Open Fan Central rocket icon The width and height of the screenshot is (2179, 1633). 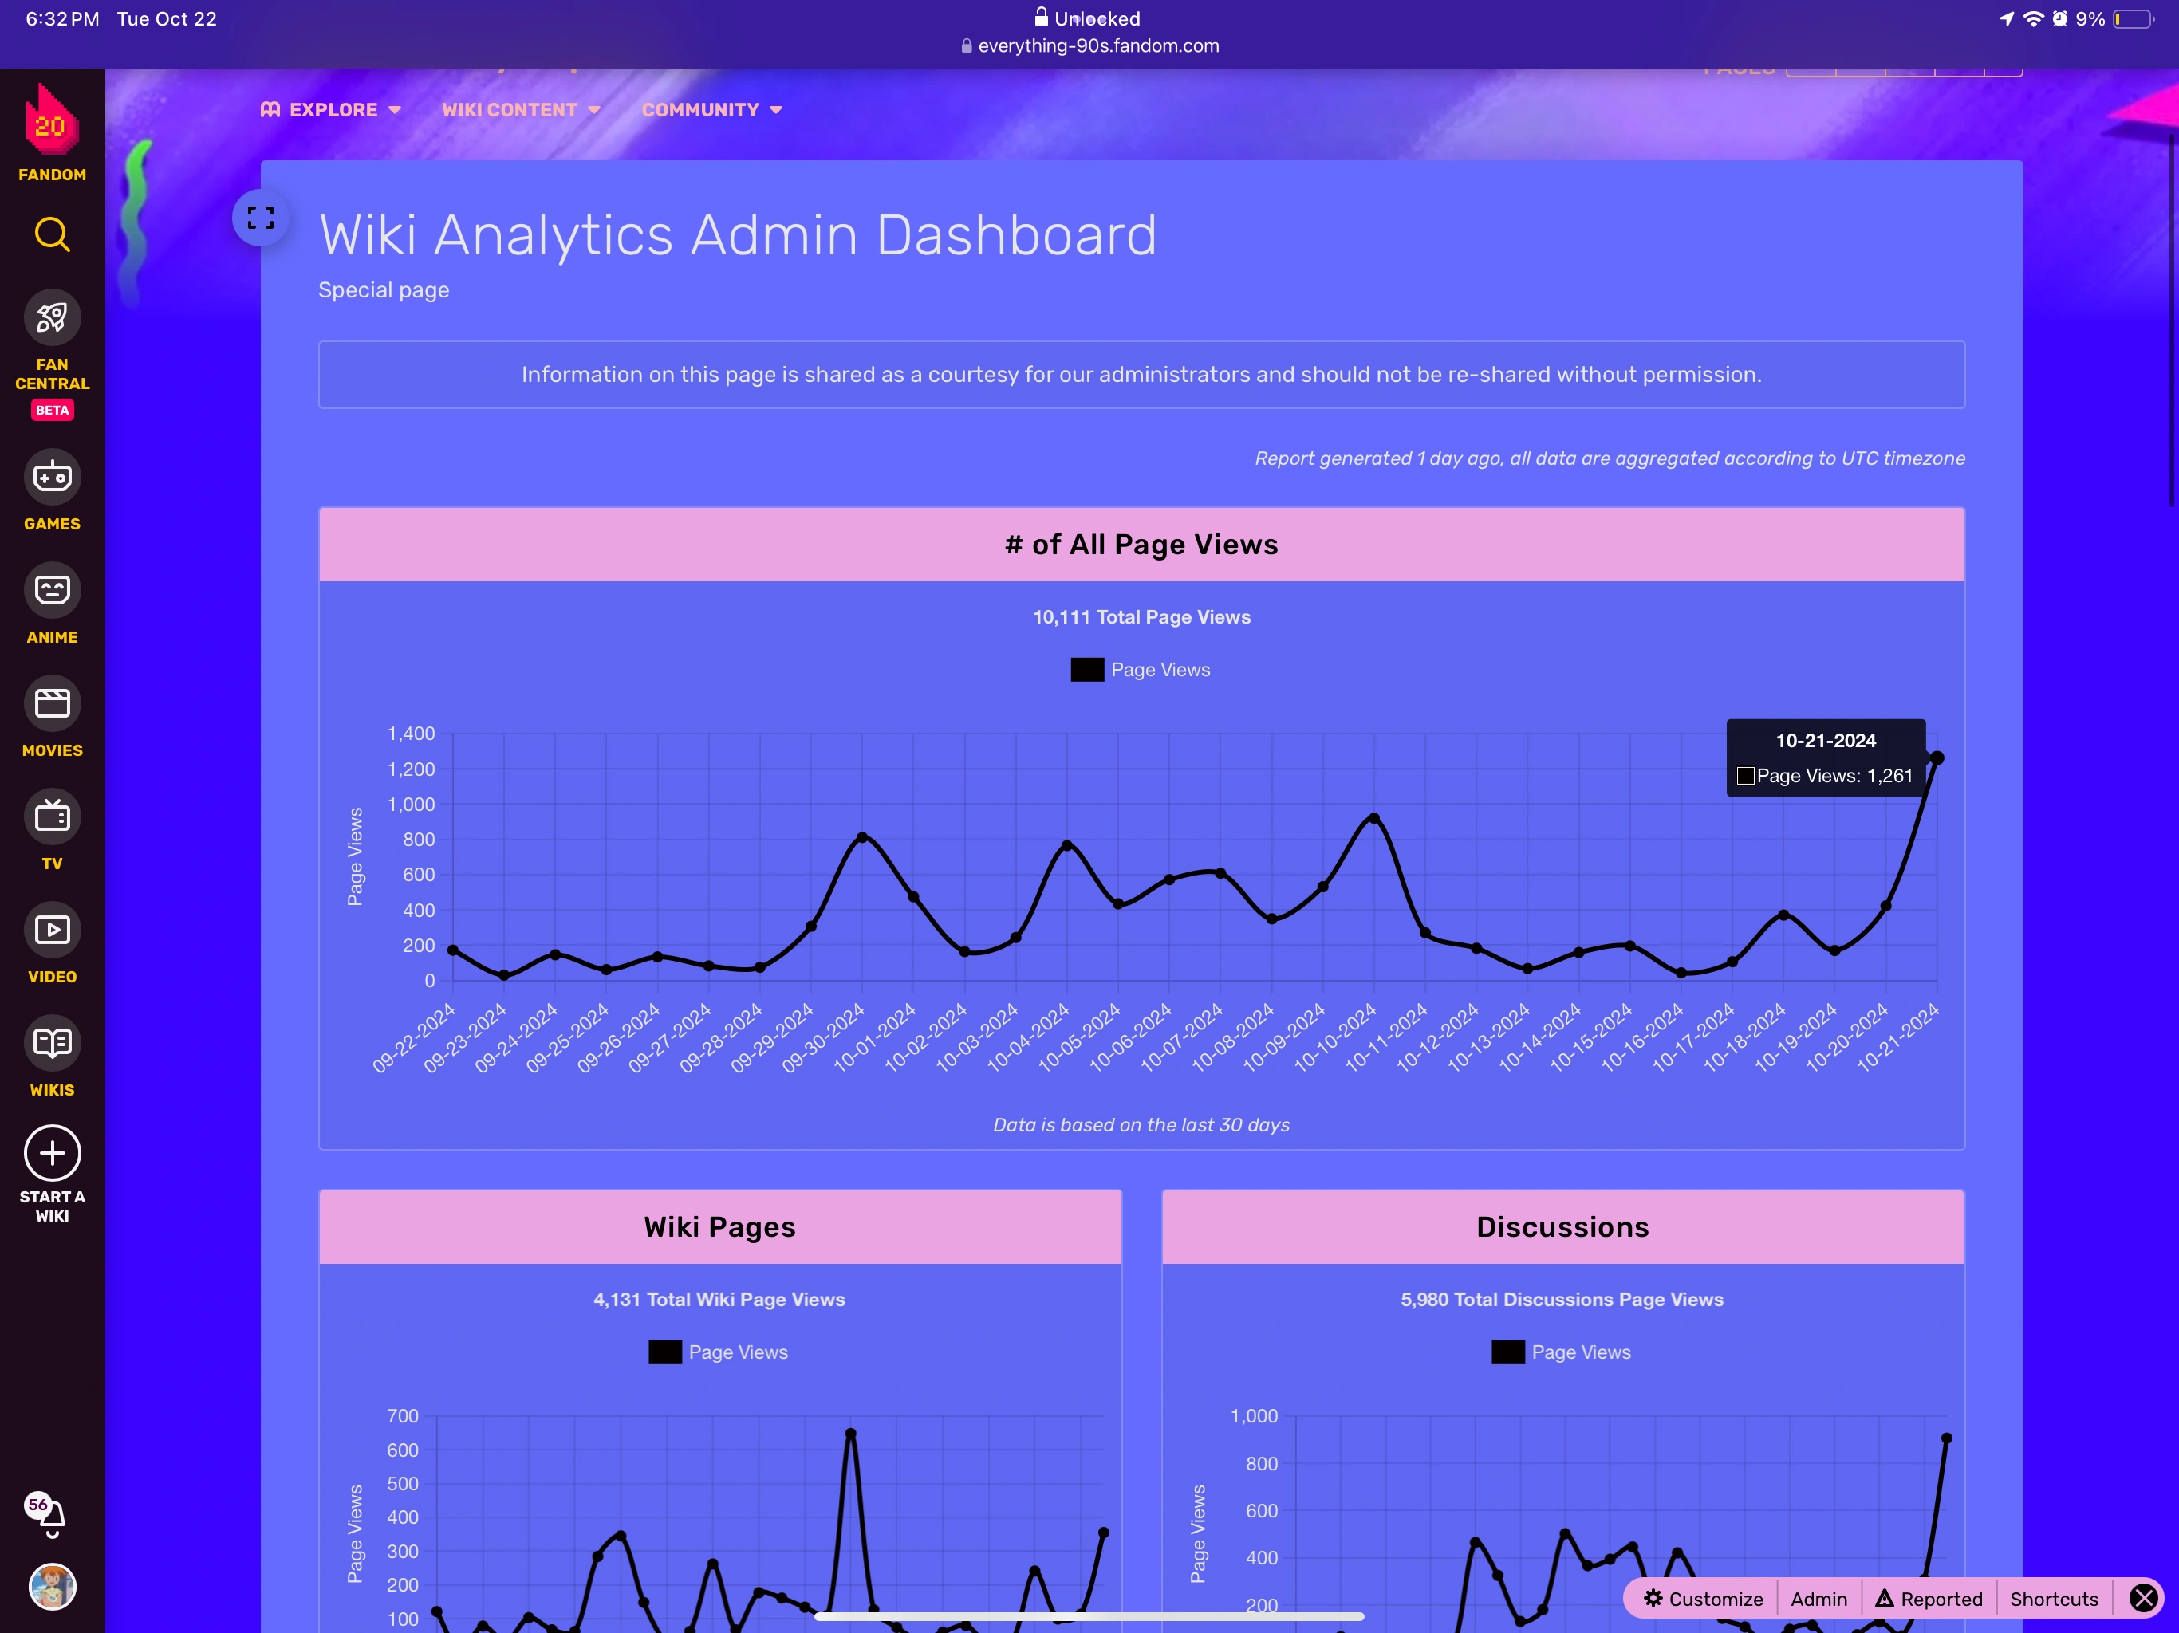51,317
